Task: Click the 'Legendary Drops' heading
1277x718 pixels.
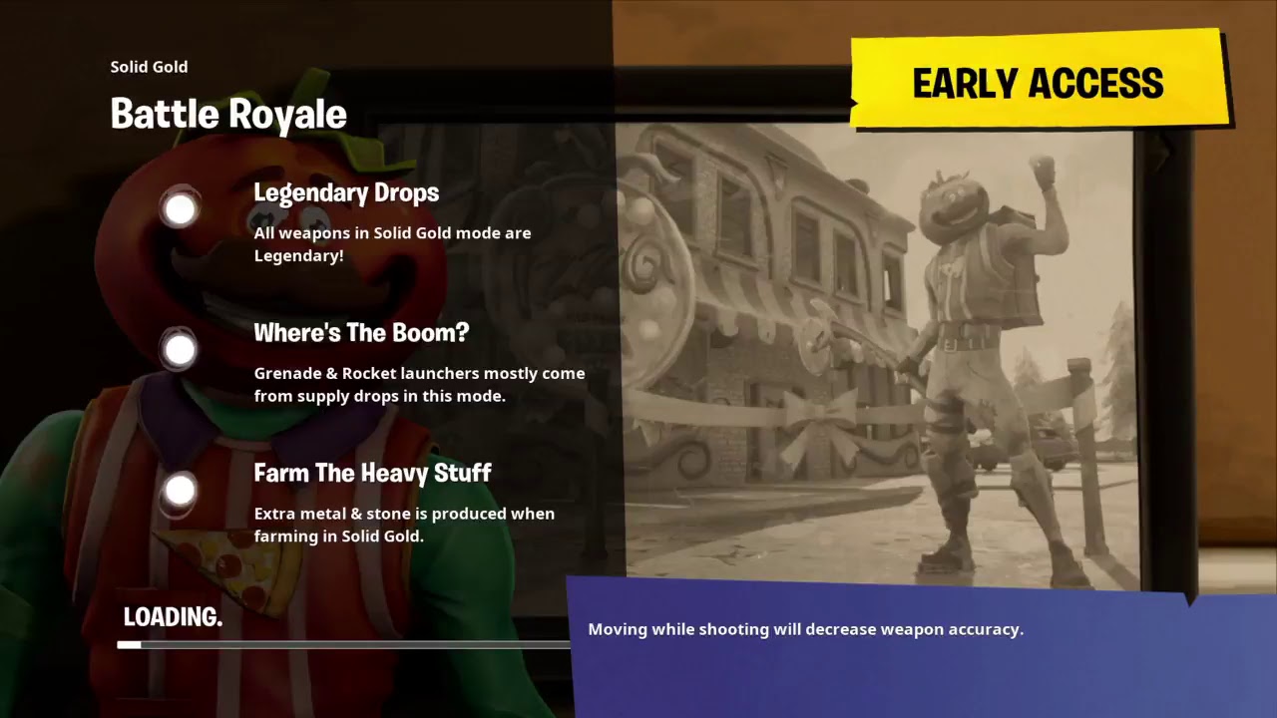Action: tap(346, 192)
